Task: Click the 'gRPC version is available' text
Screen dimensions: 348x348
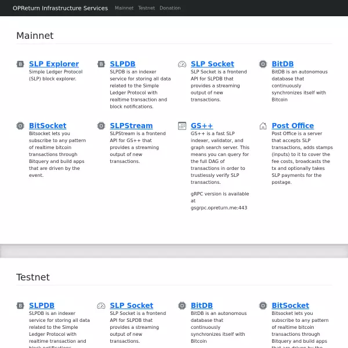Action: coord(220,194)
